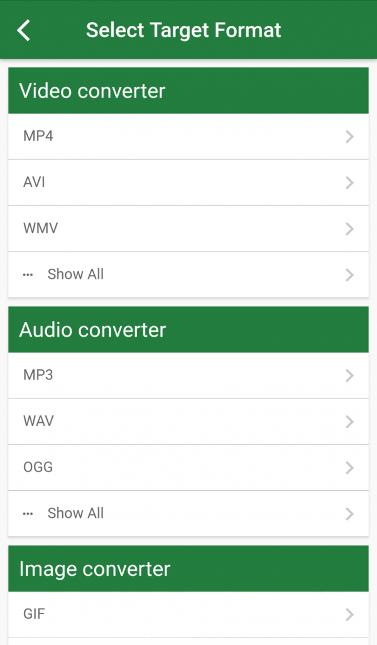Expand Show All under Audio converter
Image resolution: width=377 pixels, height=645 pixels.
pos(75,513)
